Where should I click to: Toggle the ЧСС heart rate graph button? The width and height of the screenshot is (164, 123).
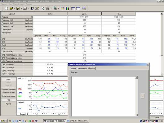point(9,100)
